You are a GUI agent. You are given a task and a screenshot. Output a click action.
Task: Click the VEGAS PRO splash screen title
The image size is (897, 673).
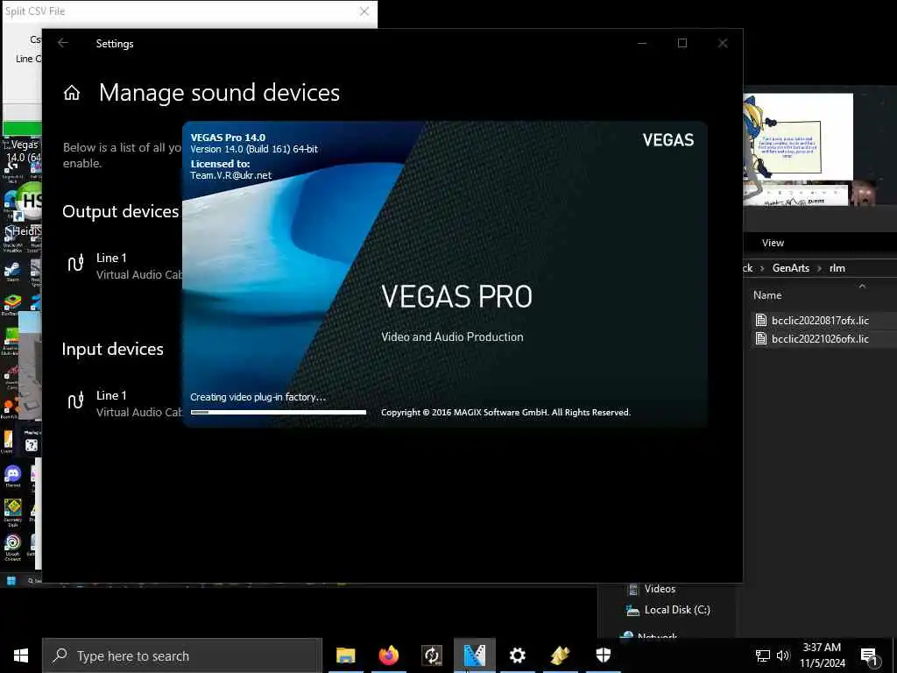pos(456,296)
